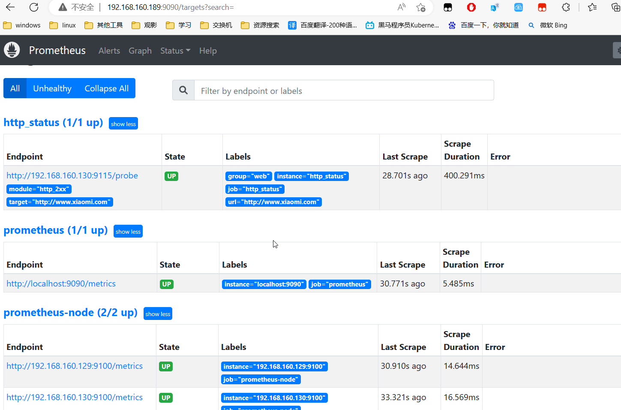Open the 百度一下 bookmark
The height and width of the screenshot is (410, 621).
[483, 25]
